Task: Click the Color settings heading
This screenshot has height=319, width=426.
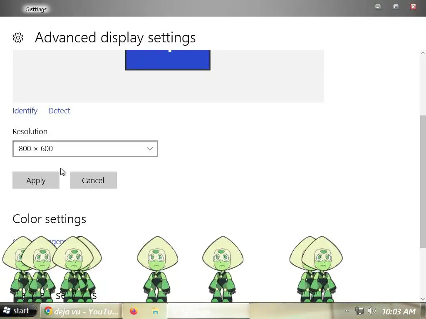Action: coord(49,219)
